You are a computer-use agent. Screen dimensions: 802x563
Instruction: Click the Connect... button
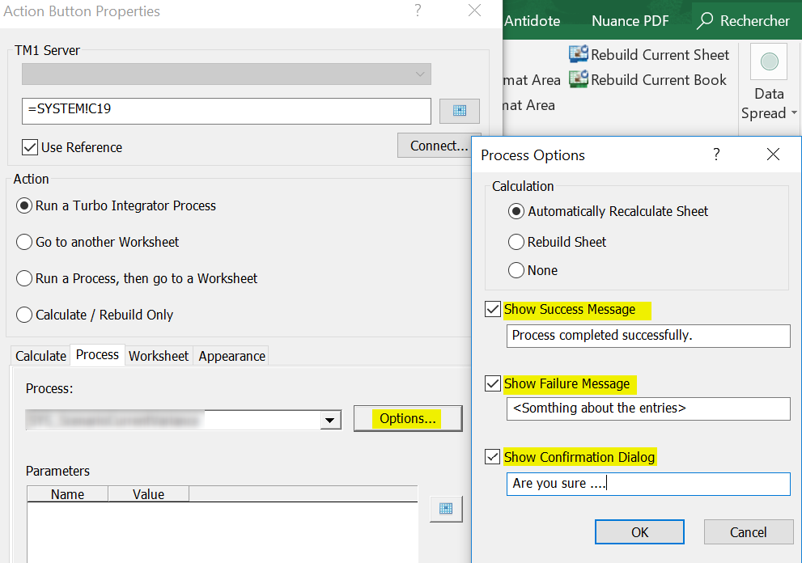click(439, 146)
